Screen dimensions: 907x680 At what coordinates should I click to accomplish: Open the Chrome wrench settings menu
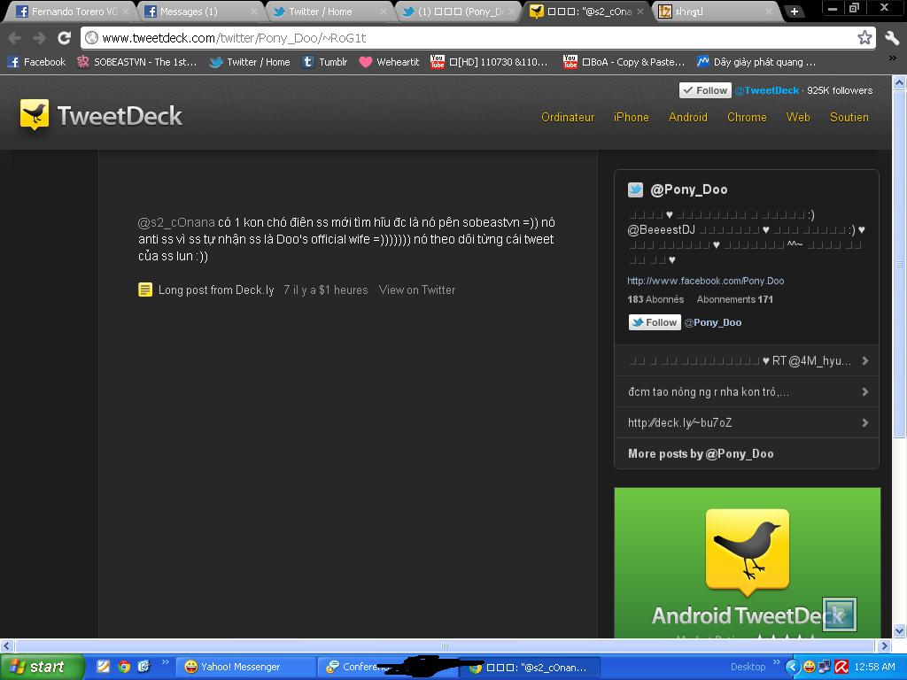click(x=892, y=38)
